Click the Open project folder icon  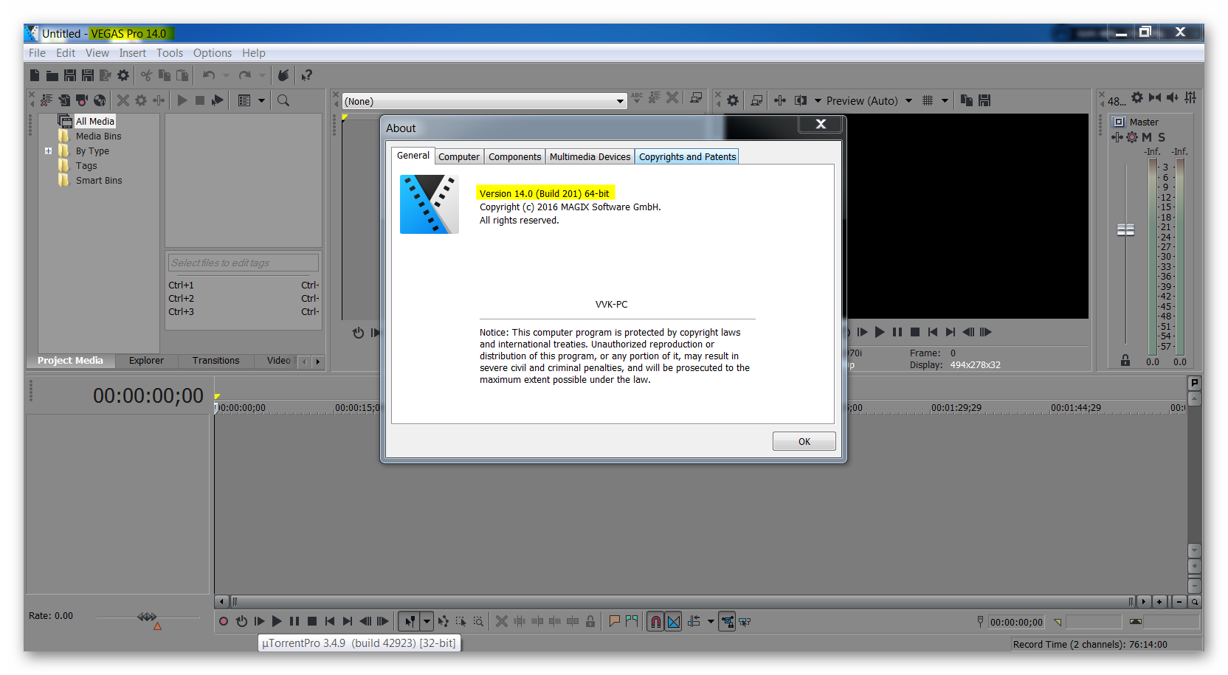point(52,75)
